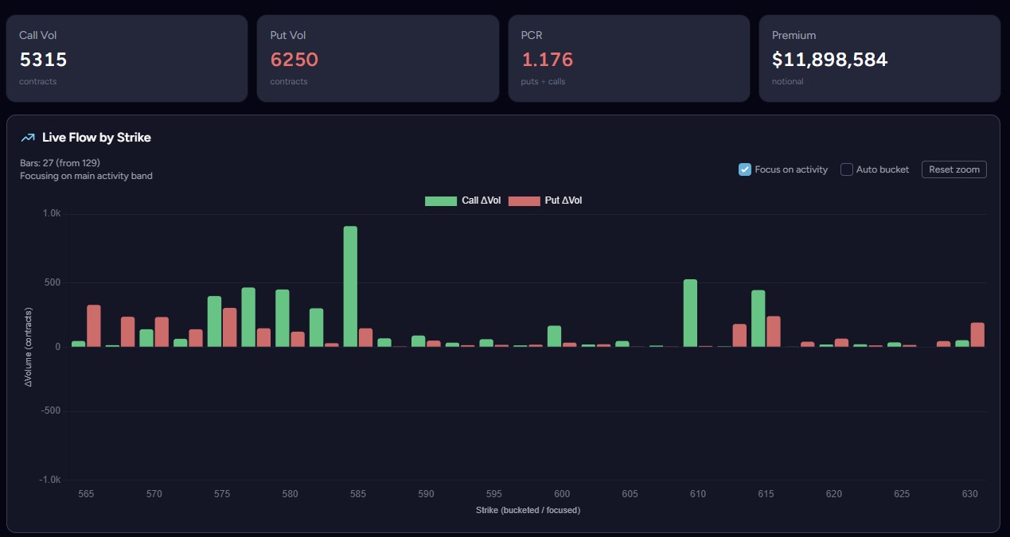Click the Reset zoom button
This screenshot has width=1010, height=537.
pos(954,169)
